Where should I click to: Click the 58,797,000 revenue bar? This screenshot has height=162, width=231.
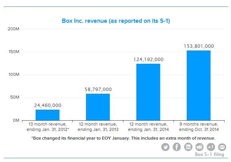click(98, 107)
